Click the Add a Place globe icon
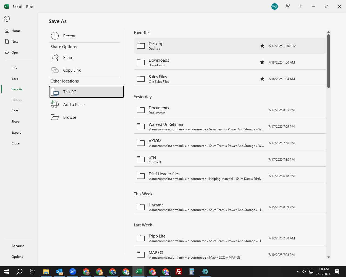 coord(55,104)
